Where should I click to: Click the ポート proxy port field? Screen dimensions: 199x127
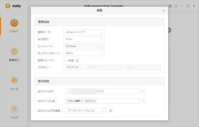(x=143, y=67)
